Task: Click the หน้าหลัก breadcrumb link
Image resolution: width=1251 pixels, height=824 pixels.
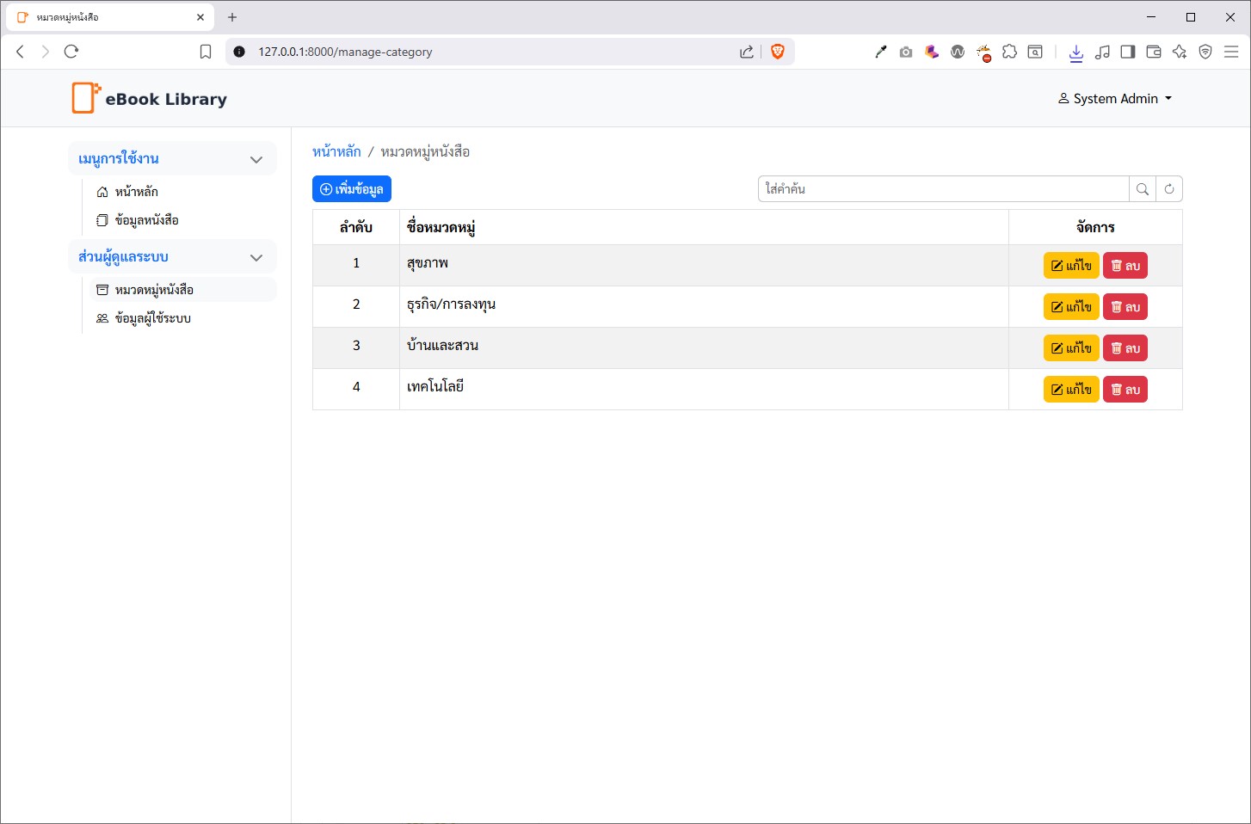Action: (336, 152)
